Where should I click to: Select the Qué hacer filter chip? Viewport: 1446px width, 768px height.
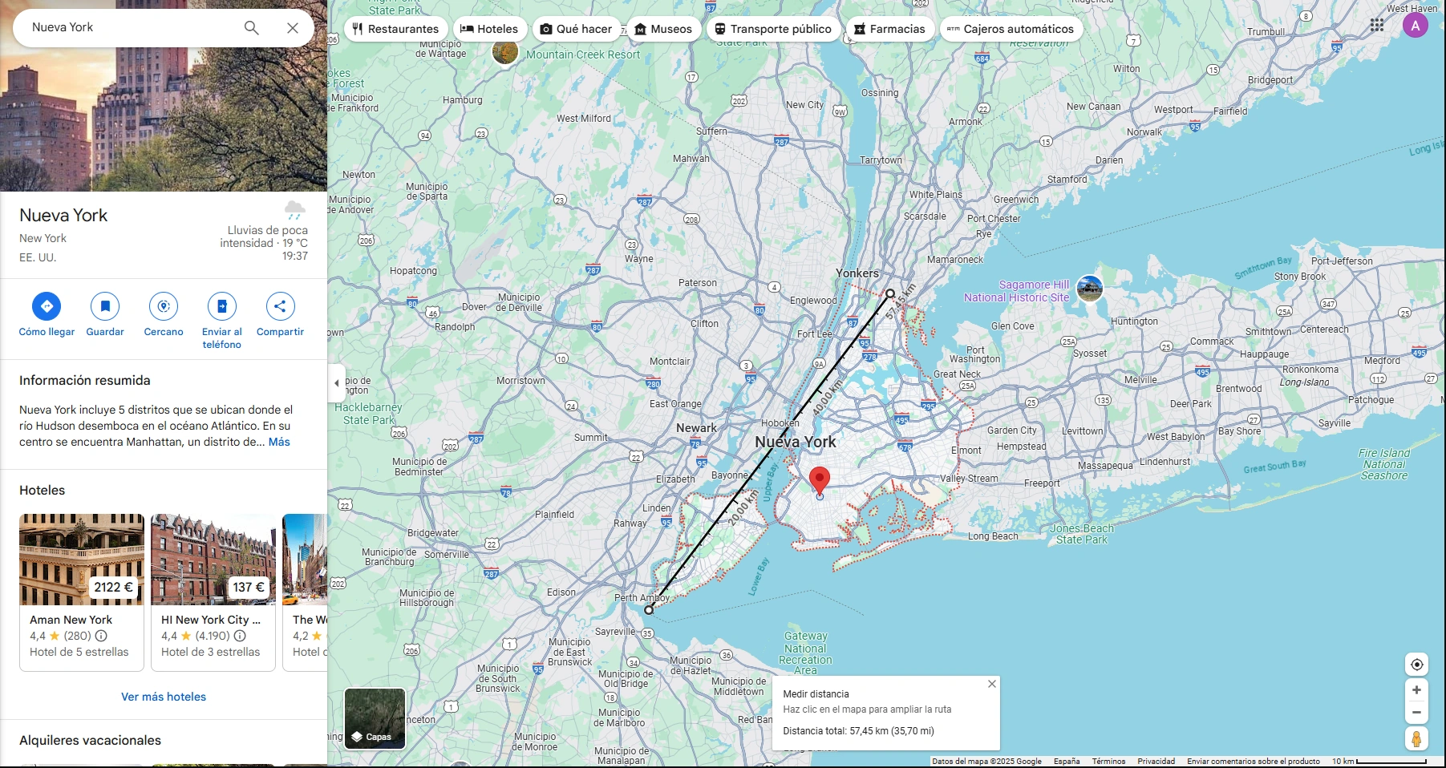[576, 29]
